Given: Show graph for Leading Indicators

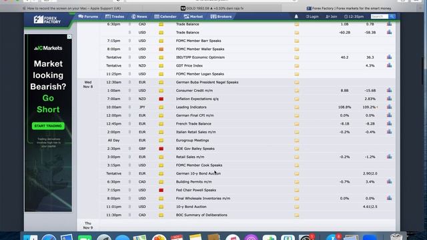Looking at the screenshot, I should click(389, 107).
